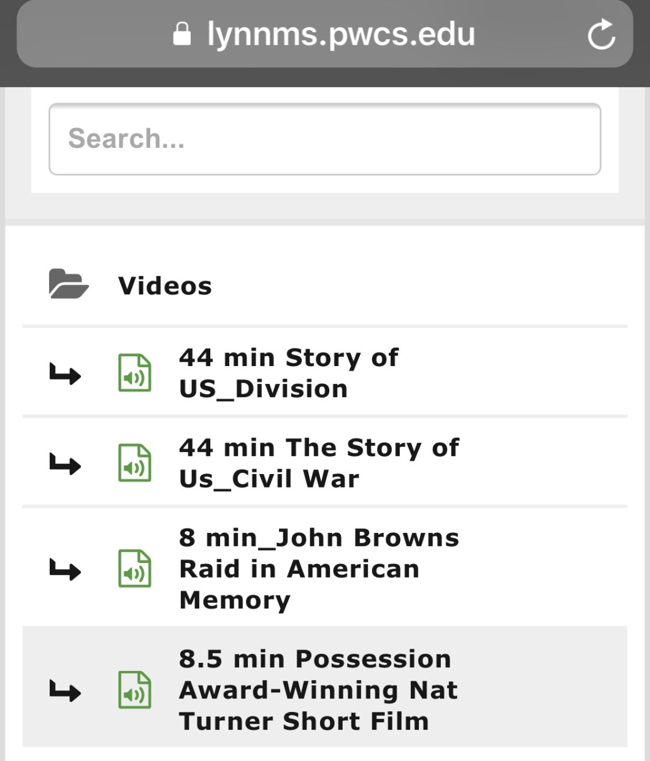Open "8 min_John Browns Raid in American Memory"
Screen dimensions: 650x761
pos(318,568)
